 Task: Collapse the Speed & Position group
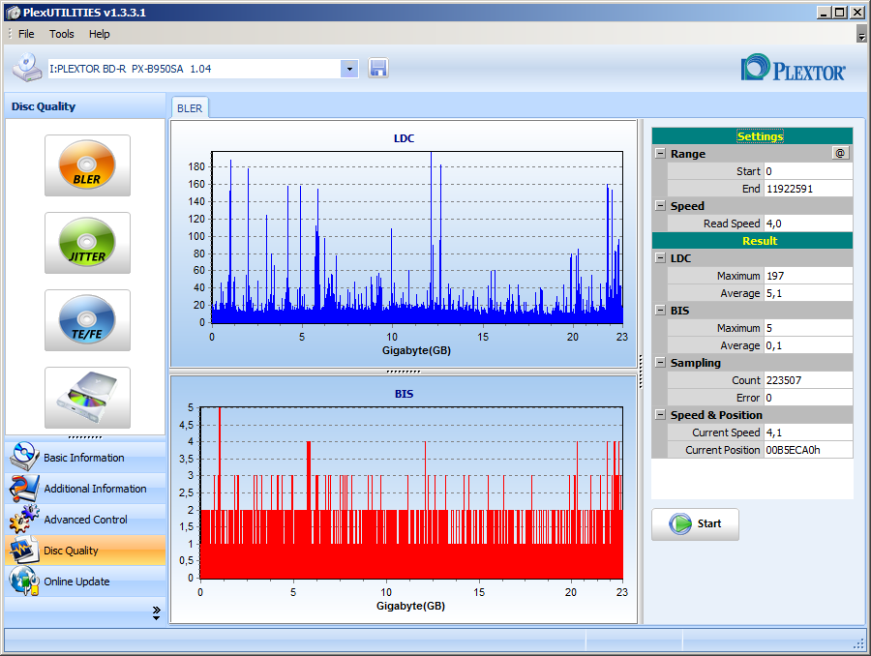pos(660,414)
